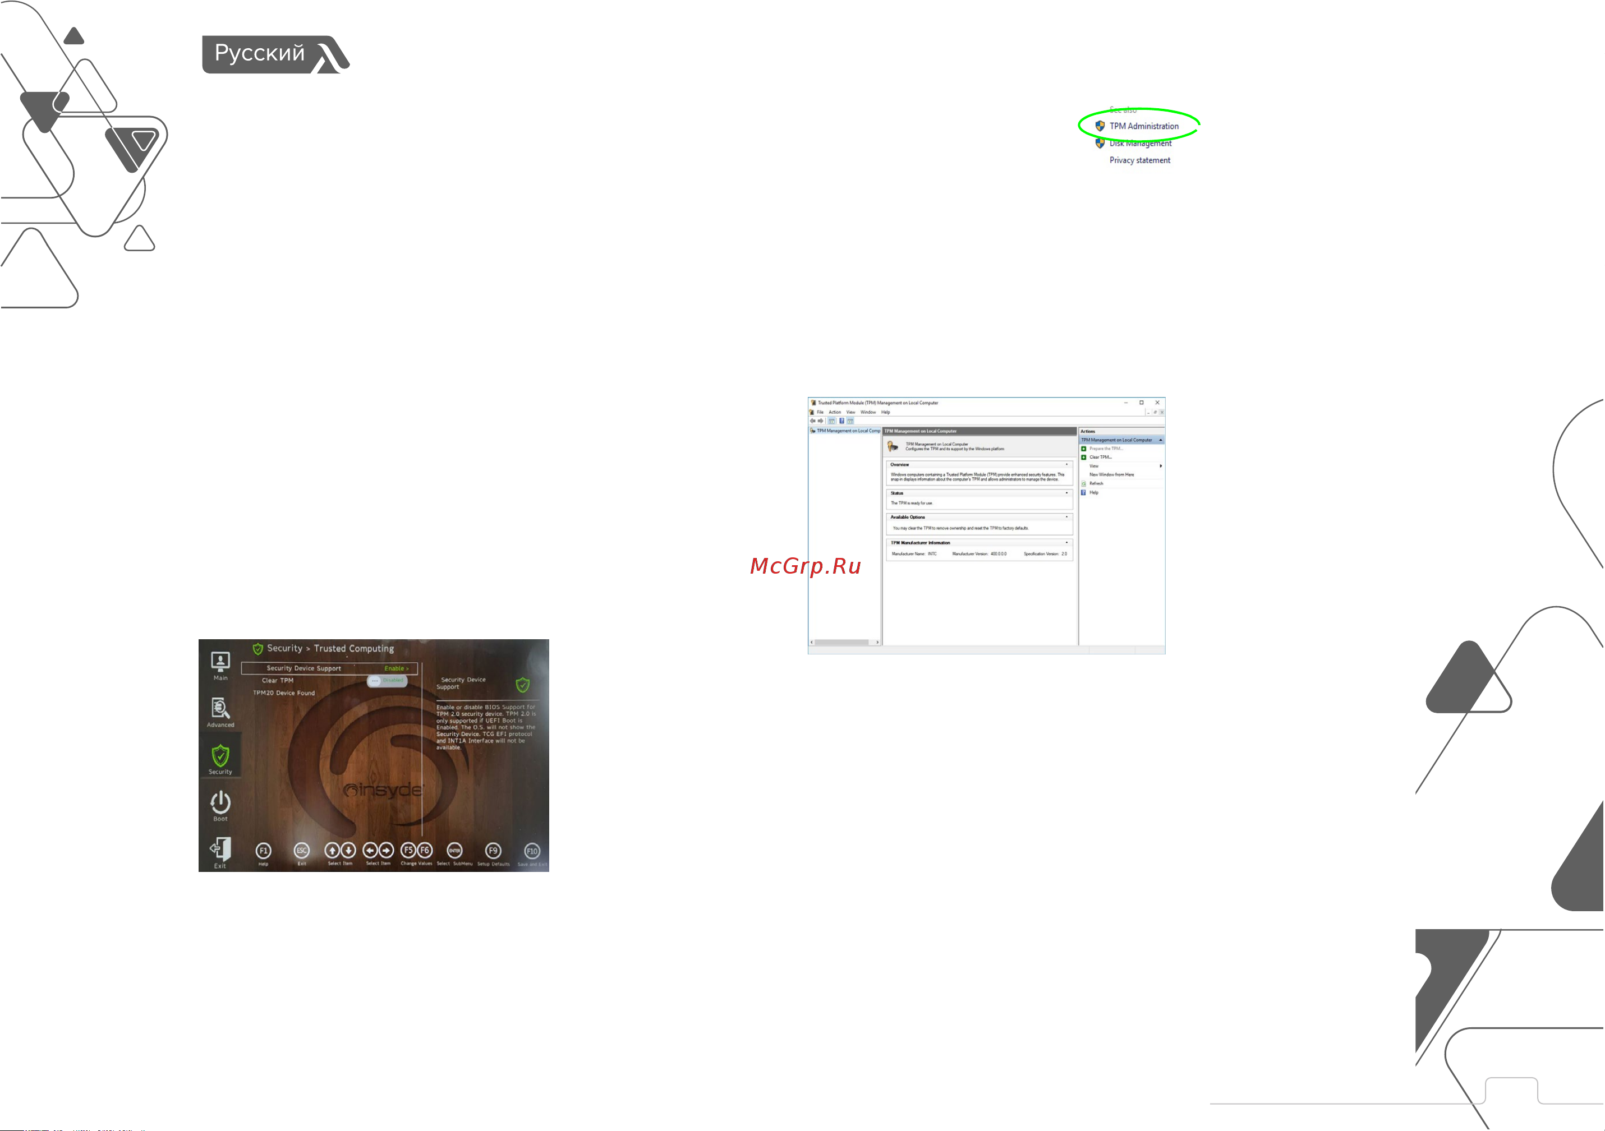Click 'The TPM is ready for use' text
This screenshot has width=1605, height=1131.
click(911, 503)
